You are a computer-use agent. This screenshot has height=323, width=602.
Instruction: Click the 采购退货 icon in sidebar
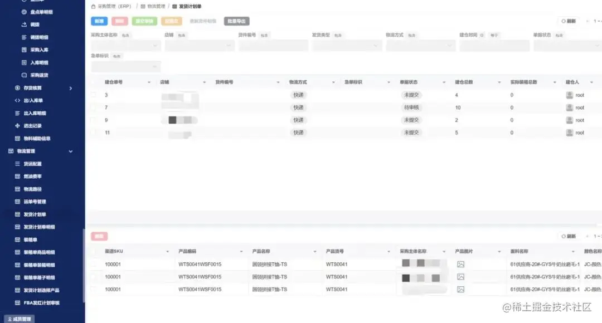click(x=24, y=75)
